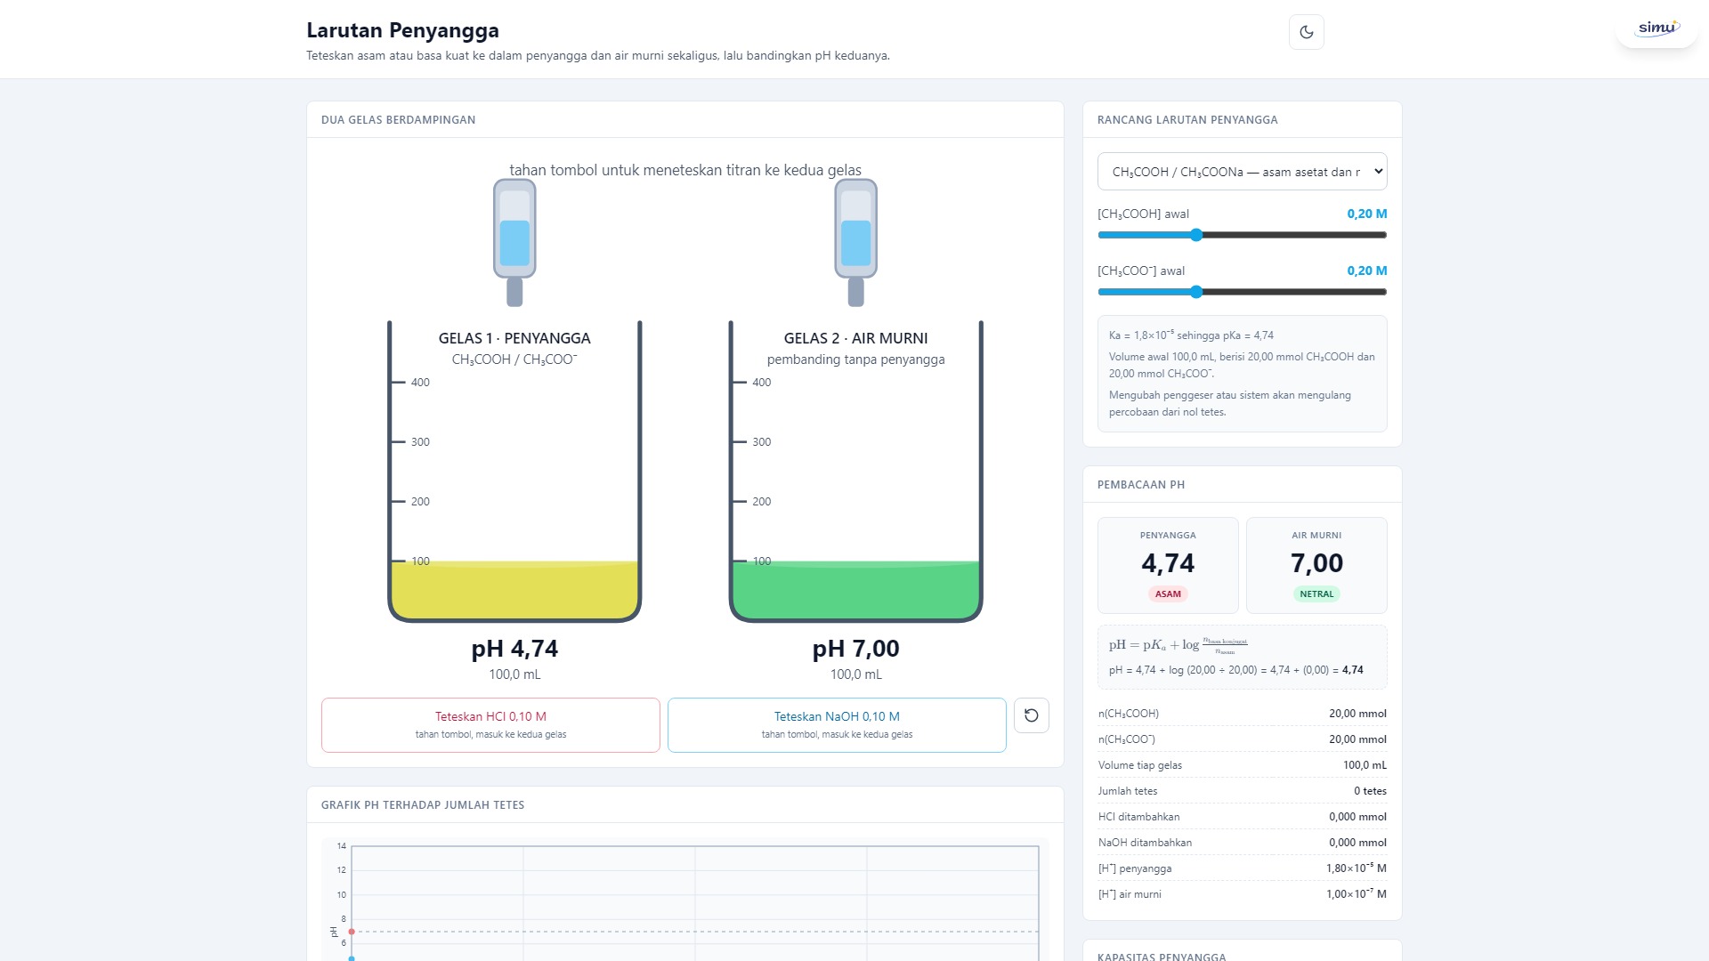Toggle dark mode with the moon icon
Screen dimensions: 1709x961
(1306, 32)
